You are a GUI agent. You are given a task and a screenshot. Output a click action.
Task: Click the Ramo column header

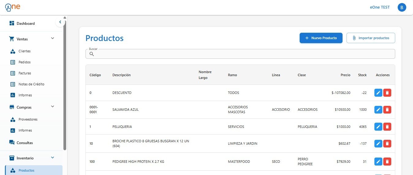coord(232,75)
